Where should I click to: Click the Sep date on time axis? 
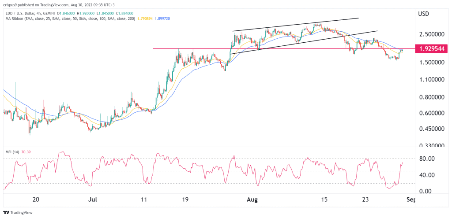(410, 200)
